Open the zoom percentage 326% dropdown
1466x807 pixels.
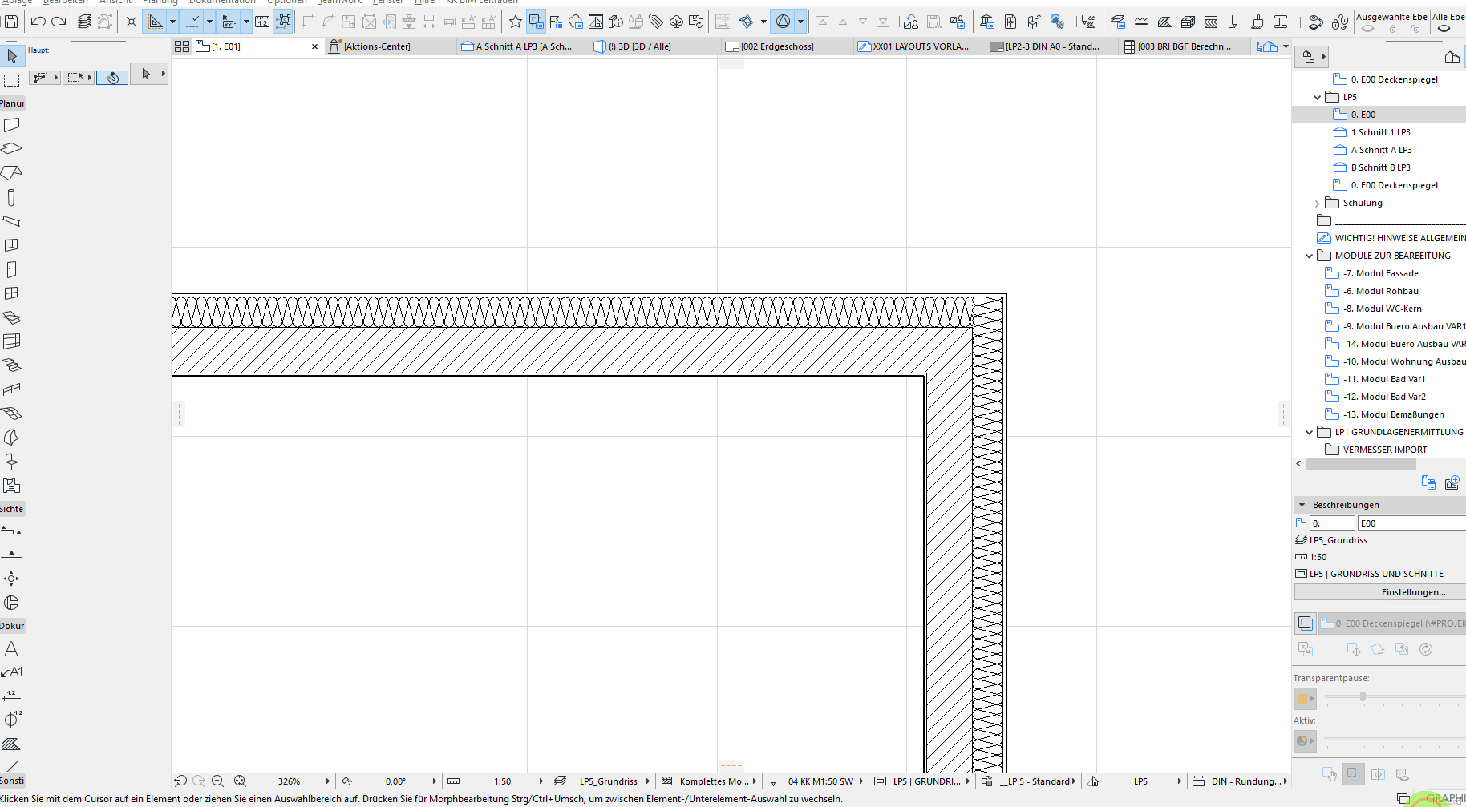coord(327,781)
